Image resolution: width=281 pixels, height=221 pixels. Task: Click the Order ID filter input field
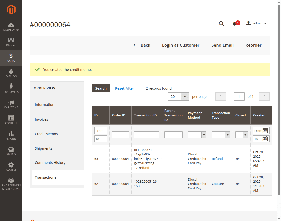(120, 135)
